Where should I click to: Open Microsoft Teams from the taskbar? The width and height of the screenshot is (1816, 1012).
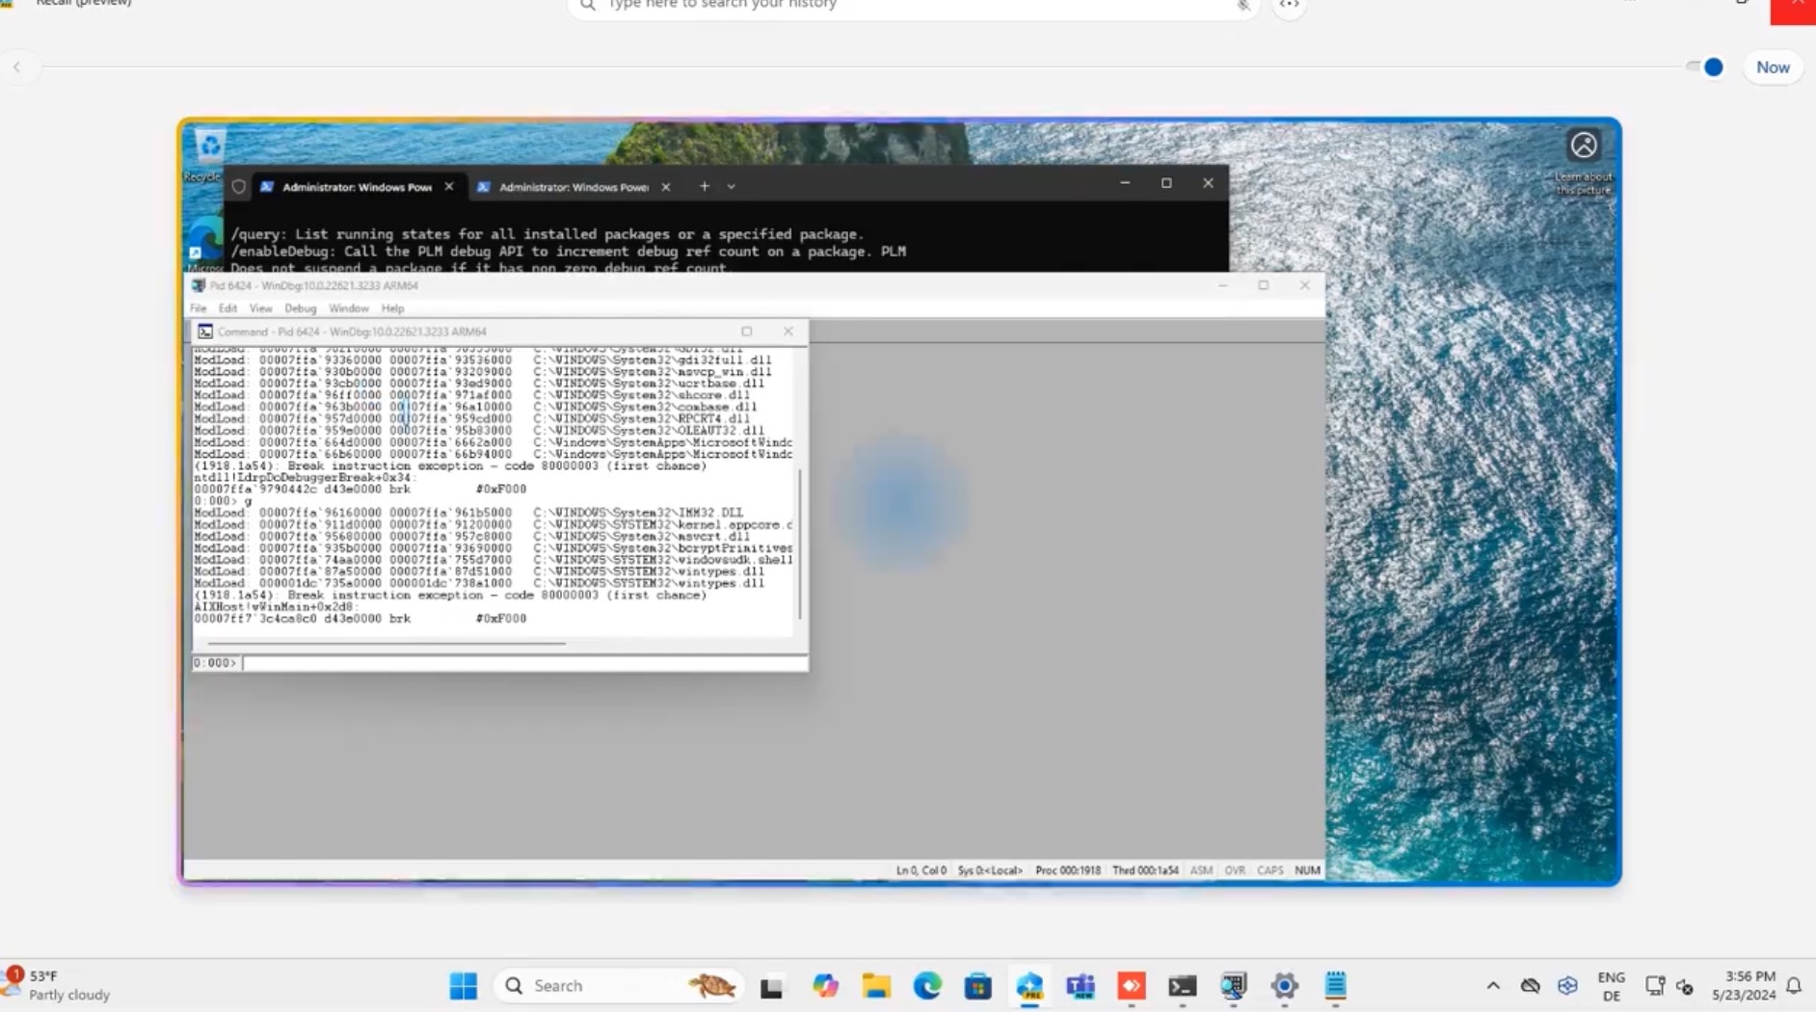[1081, 986]
